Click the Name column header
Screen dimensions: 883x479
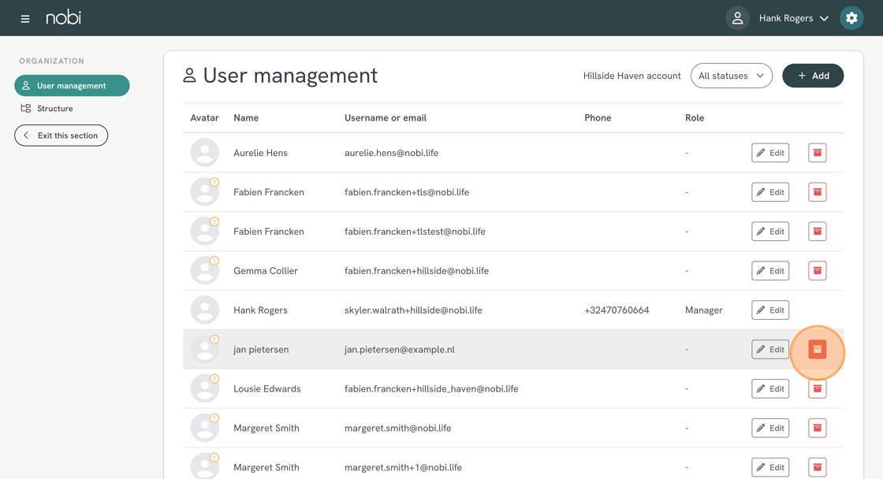point(246,117)
